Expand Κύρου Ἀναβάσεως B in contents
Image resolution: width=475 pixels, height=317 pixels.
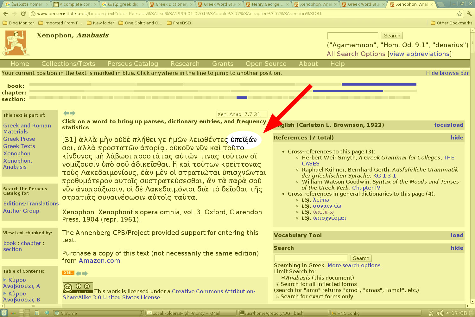point(5,294)
